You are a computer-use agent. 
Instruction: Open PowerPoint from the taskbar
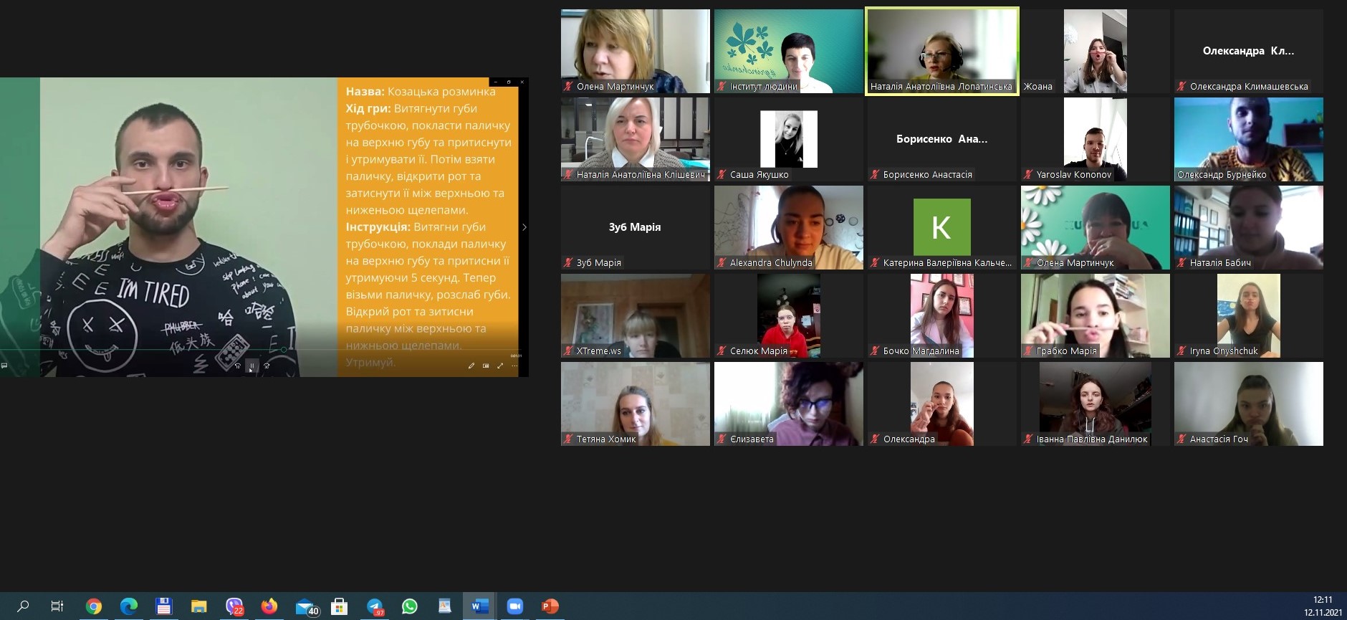(550, 606)
